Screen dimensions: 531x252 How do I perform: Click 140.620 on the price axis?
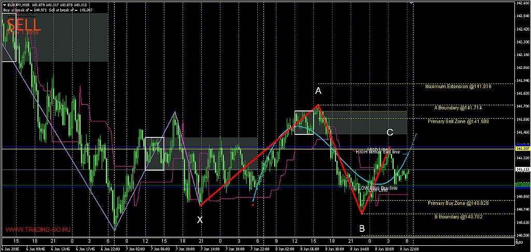coord(522,222)
